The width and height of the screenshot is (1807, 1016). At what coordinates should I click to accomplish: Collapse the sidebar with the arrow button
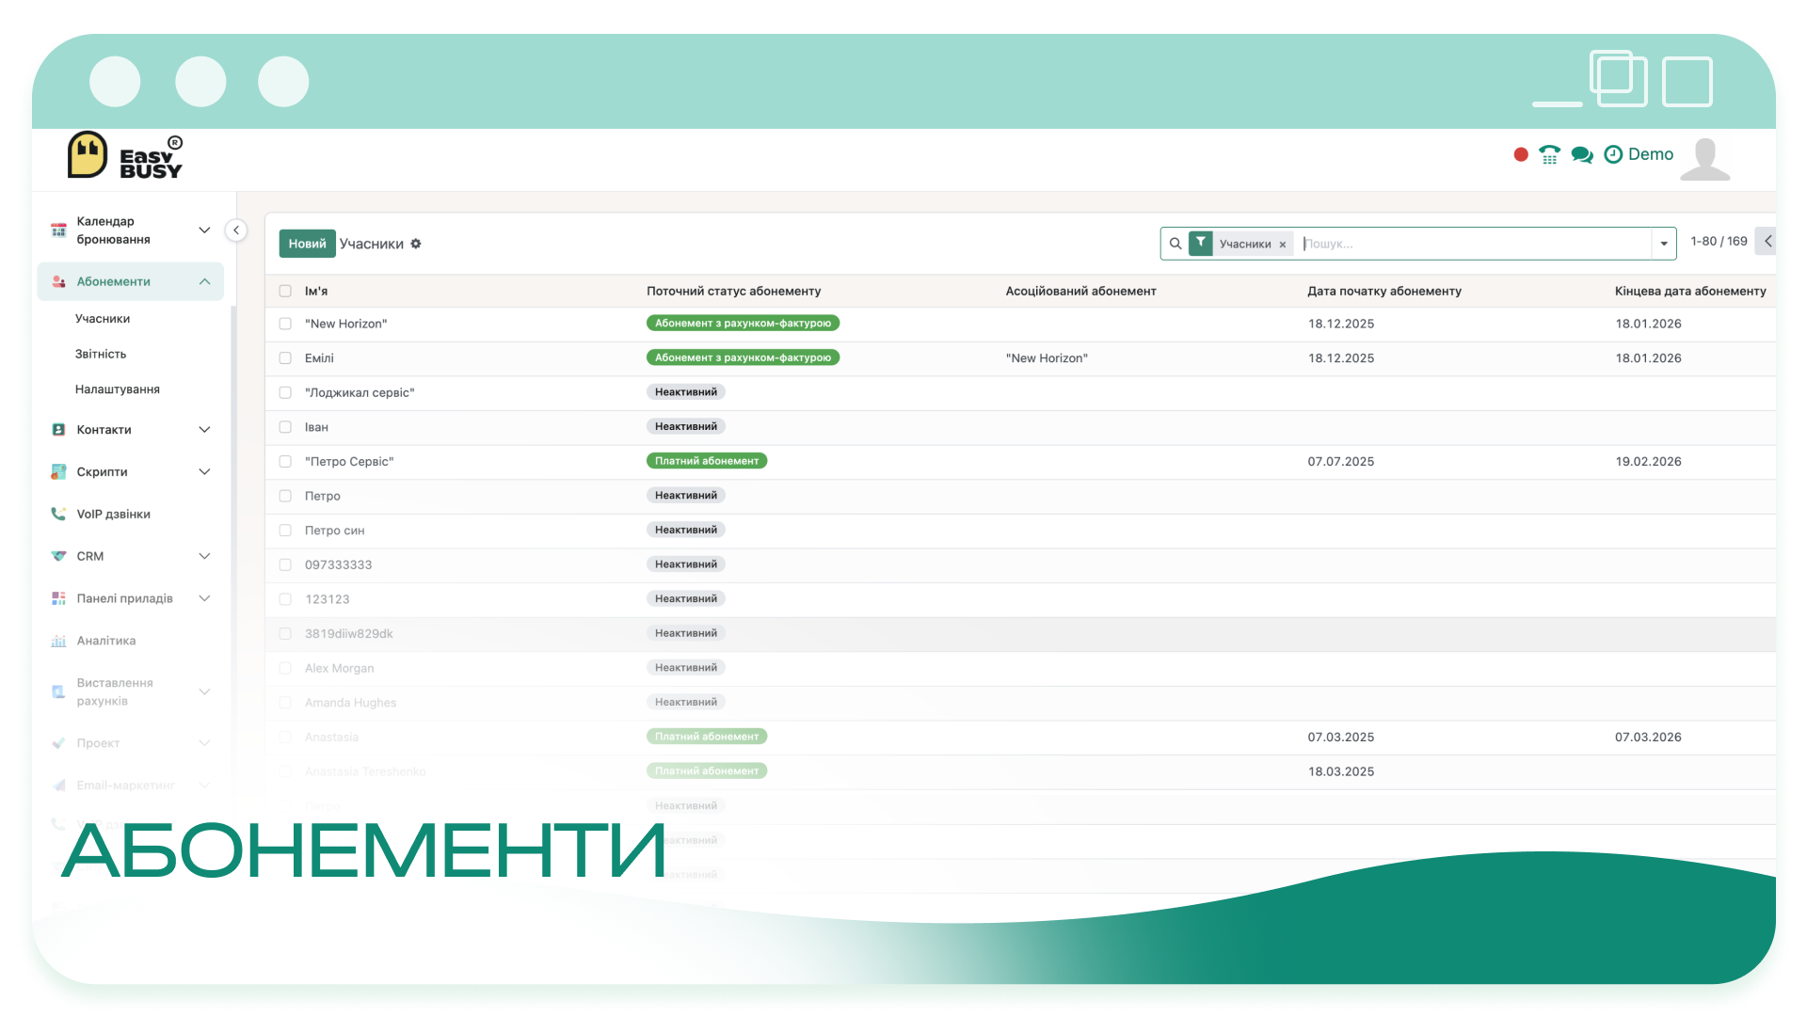[x=236, y=230]
